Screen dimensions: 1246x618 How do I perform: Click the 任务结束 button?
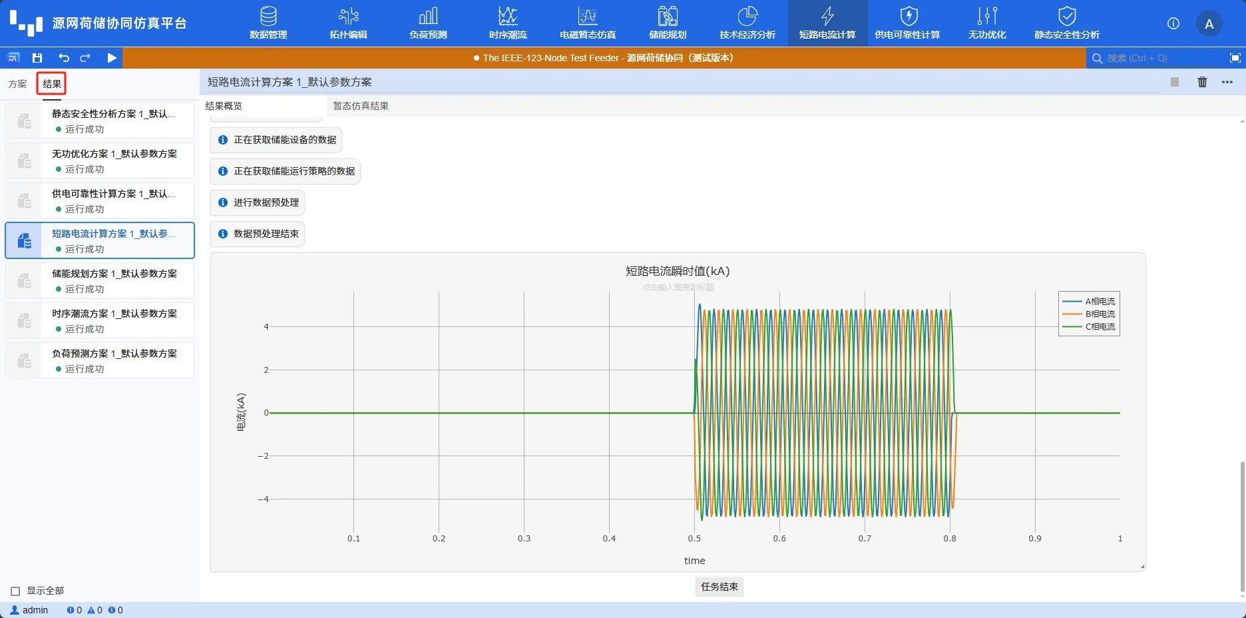tap(719, 587)
